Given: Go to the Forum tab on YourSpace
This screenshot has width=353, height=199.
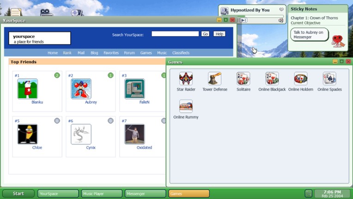Looking at the screenshot, I should pos(129,53).
